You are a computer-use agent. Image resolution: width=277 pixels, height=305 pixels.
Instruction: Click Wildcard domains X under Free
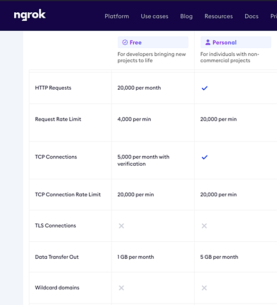(121, 288)
